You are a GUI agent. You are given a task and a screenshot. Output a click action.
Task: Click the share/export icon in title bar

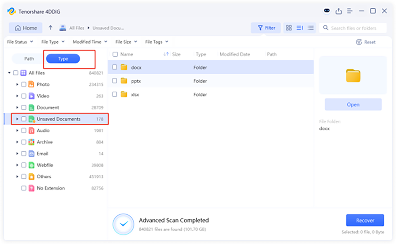coord(339,11)
